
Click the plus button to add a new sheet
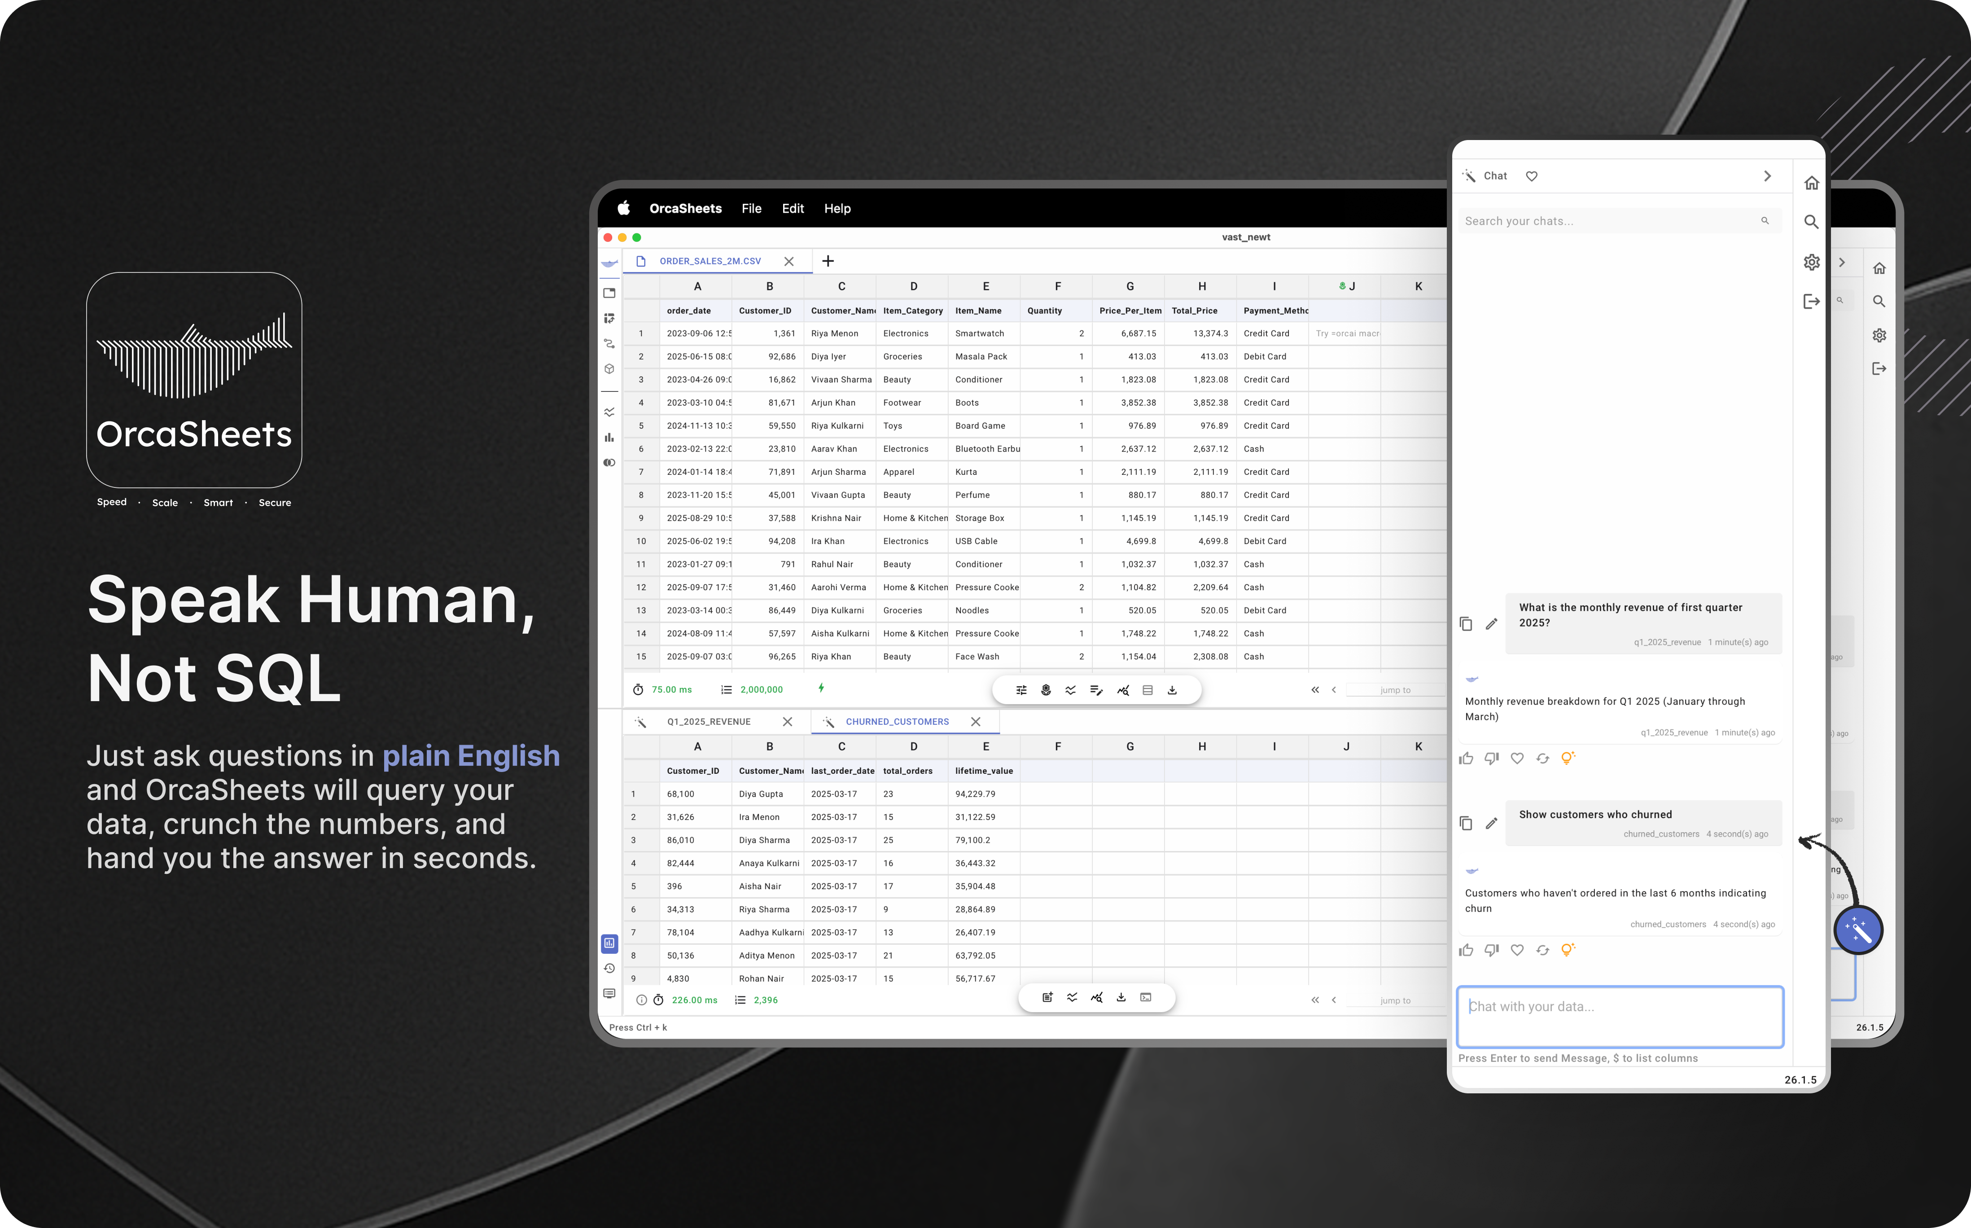828,261
